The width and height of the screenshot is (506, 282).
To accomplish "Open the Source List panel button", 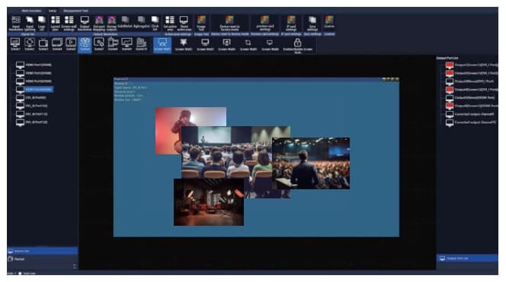I will click(42, 251).
